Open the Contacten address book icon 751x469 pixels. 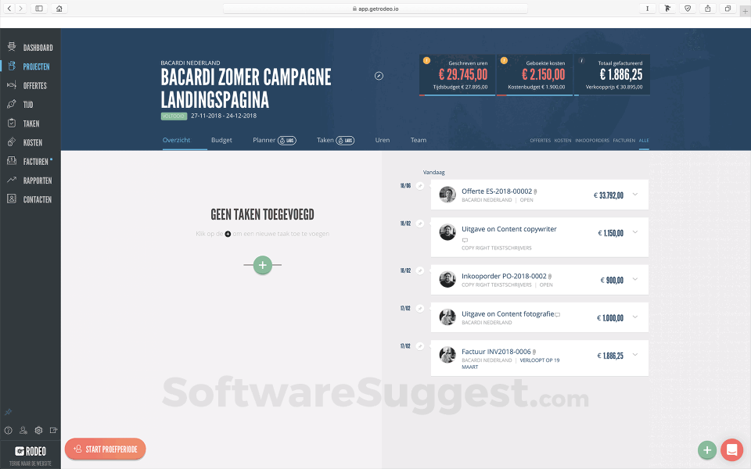pyautogui.click(x=12, y=199)
